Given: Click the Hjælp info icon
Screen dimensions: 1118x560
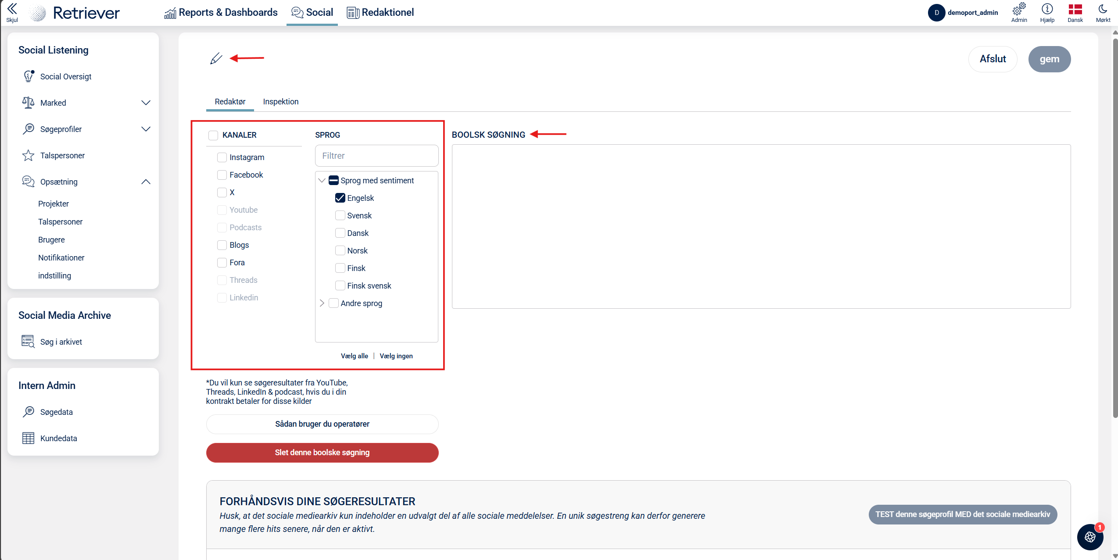Looking at the screenshot, I should coord(1047,9).
